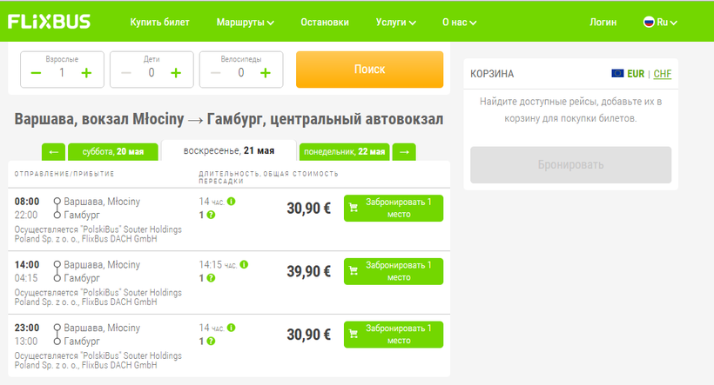This screenshot has height=385, width=714.
Task: Open the Ru language selector
Action: coord(660,22)
